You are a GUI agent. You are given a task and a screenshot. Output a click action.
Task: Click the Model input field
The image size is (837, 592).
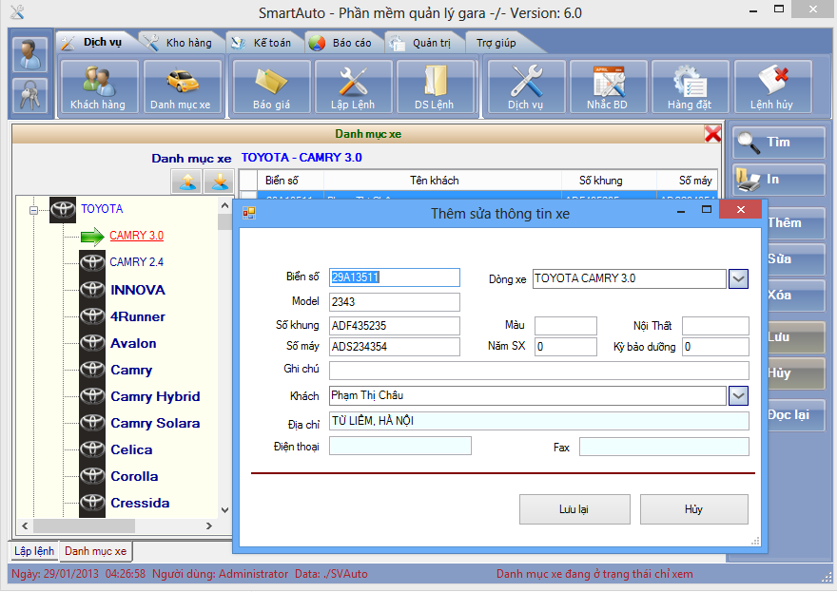395,302
